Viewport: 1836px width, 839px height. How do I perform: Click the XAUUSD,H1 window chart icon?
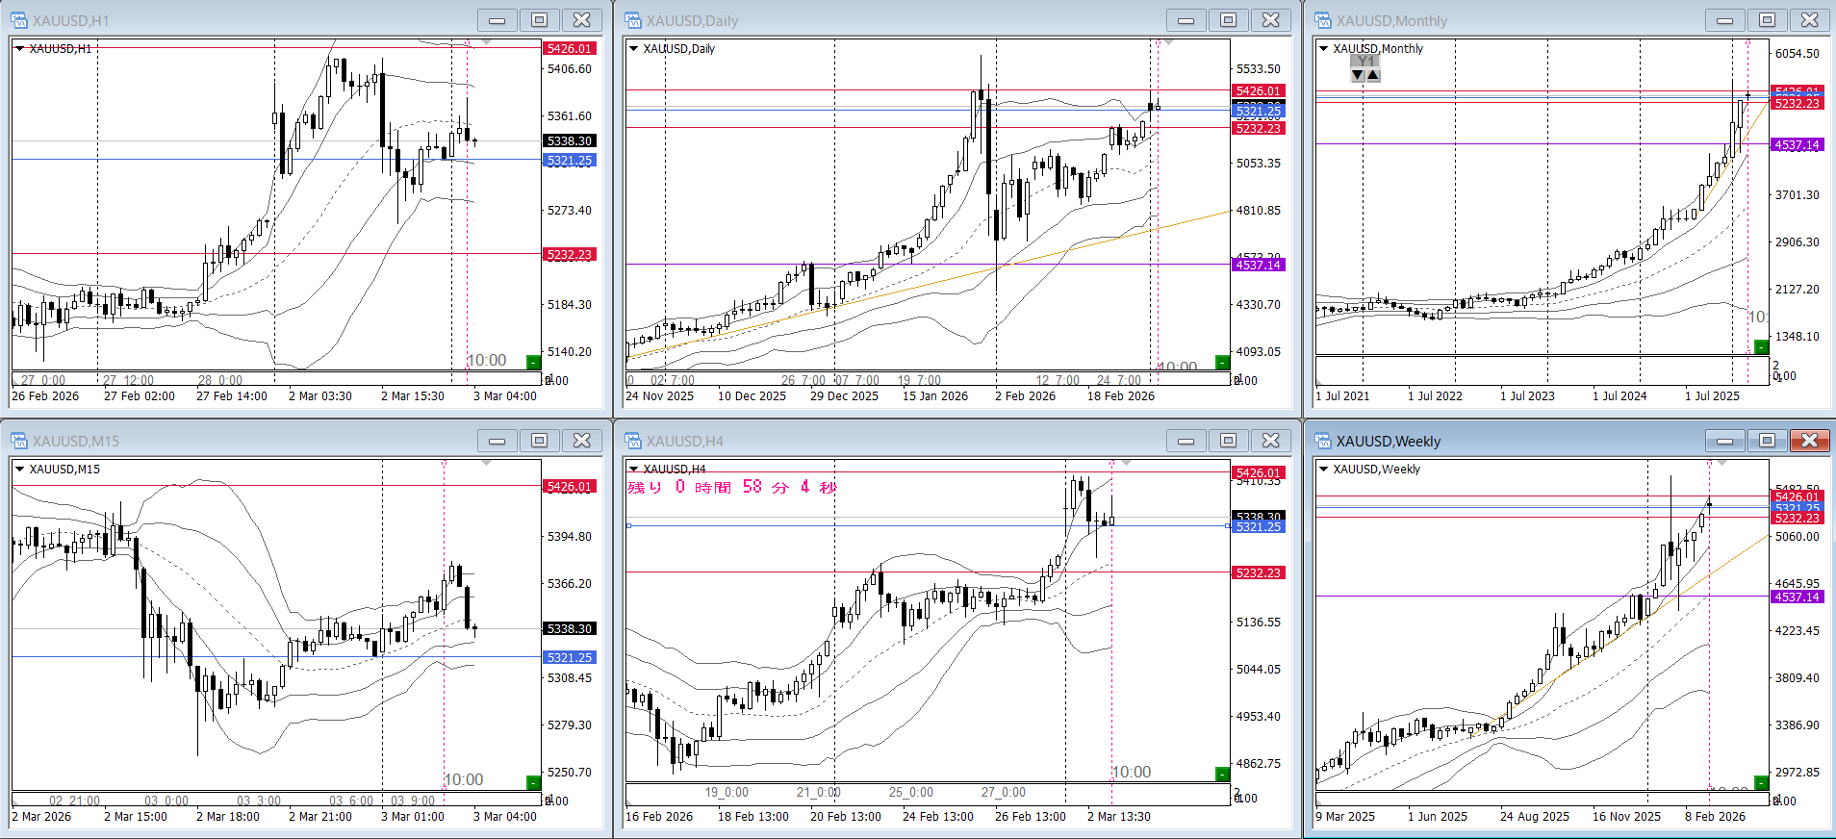(19, 20)
